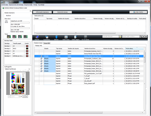Go to the previous preview page
The width and height of the screenshot is (151, 116).
12,97
